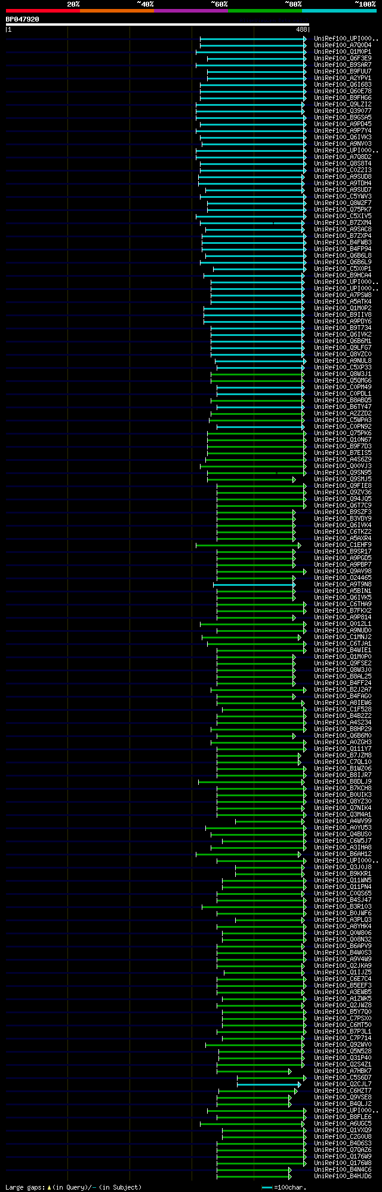Select the UniRef100_B7ZXM4 label
Screen dimensions: 382x1192
pyautogui.click(x=343, y=222)
